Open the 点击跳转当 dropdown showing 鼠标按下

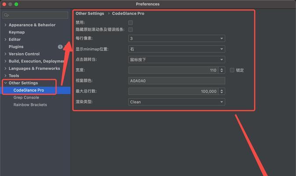coord(177,59)
